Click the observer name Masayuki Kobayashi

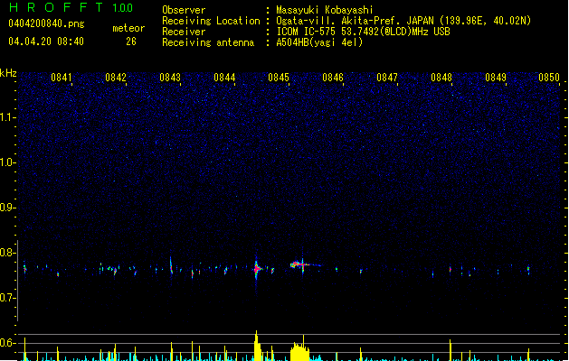pyautogui.click(x=325, y=10)
